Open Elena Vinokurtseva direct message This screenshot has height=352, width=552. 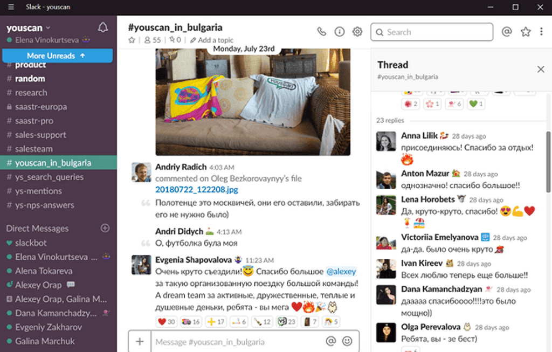tap(58, 257)
